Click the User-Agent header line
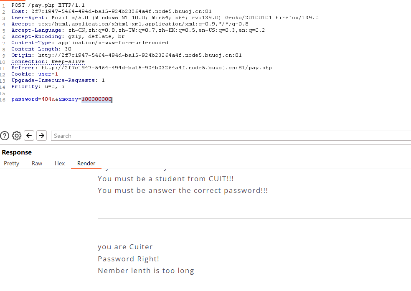This screenshot has width=411, height=291. pos(165,18)
